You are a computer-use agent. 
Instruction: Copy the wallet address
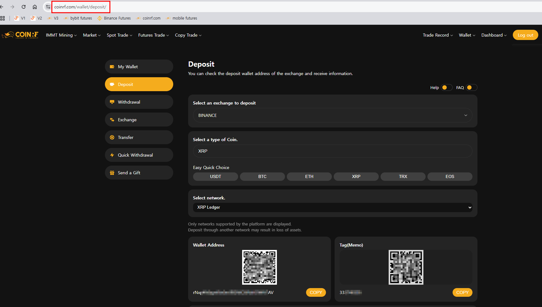pos(316,292)
